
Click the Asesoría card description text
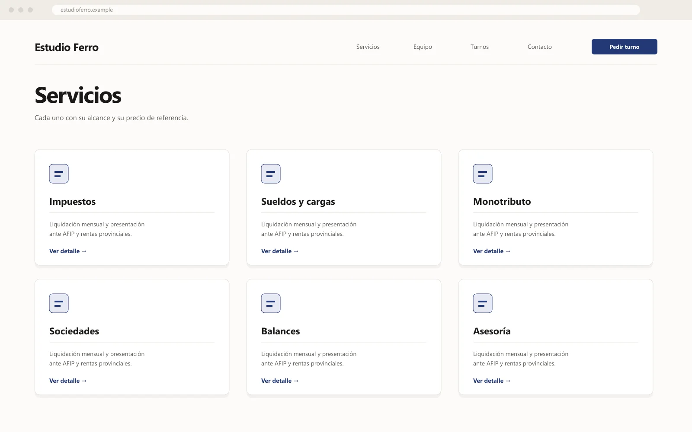[x=521, y=359]
